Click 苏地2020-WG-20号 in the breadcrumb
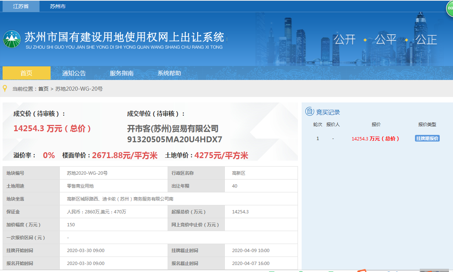Viewport: 453px width, 272px height. pos(79,89)
